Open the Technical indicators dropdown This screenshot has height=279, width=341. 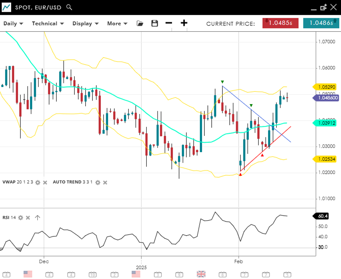pos(48,24)
